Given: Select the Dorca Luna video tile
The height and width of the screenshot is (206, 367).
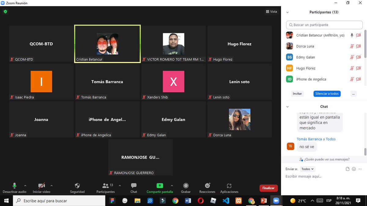Looking at the screenshot, I should tap(239, 120).
